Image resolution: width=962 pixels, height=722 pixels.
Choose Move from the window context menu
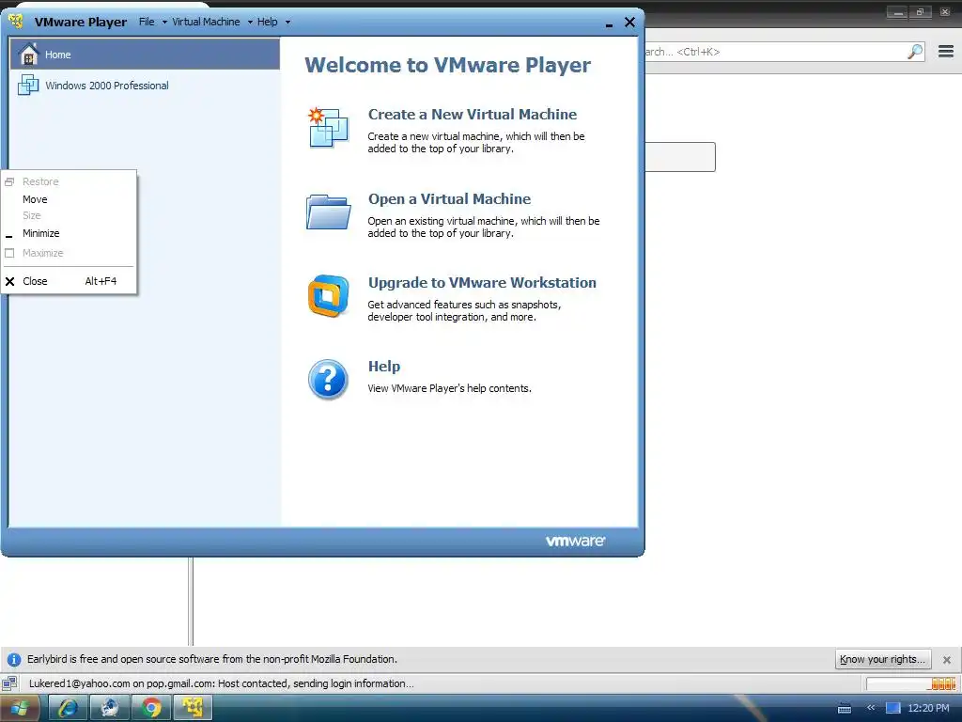coord(69,199)
